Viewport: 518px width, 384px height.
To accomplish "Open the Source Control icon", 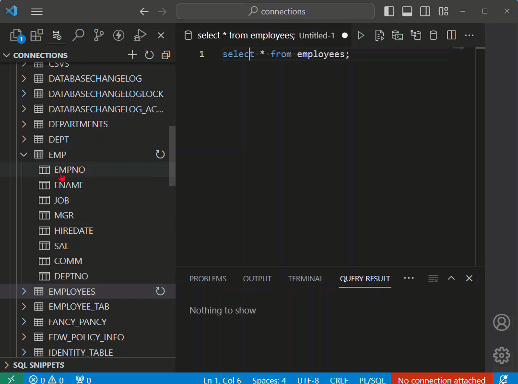I will pos(98,36).
